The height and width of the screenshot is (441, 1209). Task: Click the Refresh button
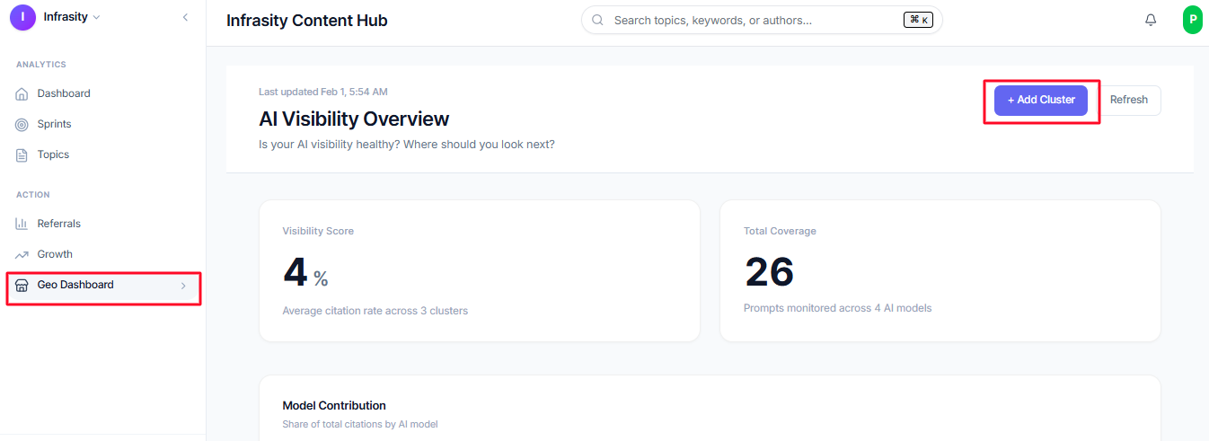click(1129, 100)
